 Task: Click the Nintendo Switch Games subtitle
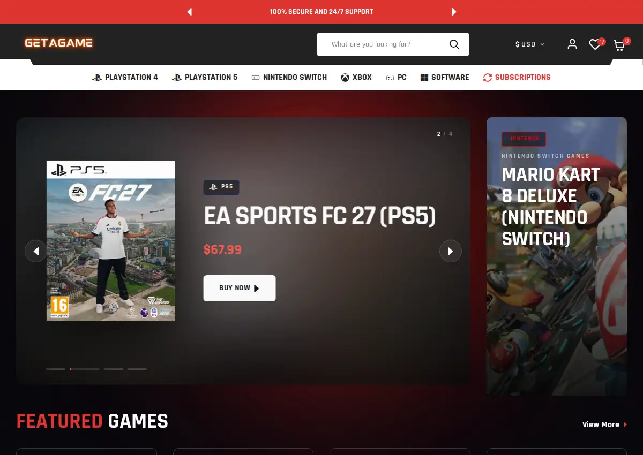point(545,156)
